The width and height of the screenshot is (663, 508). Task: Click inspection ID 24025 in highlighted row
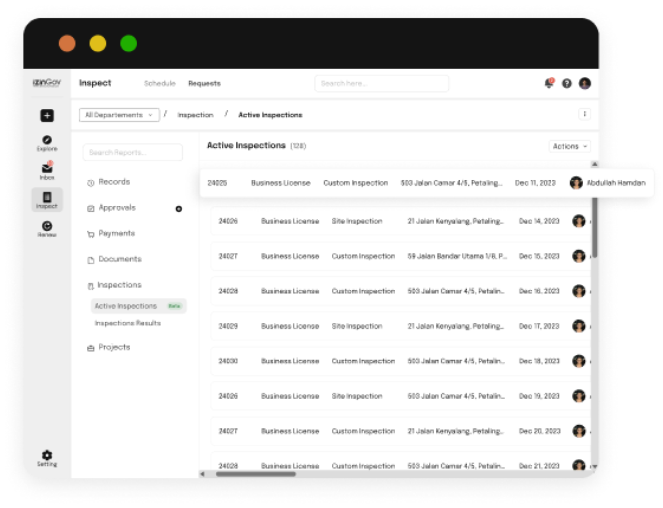coord(217,183)
